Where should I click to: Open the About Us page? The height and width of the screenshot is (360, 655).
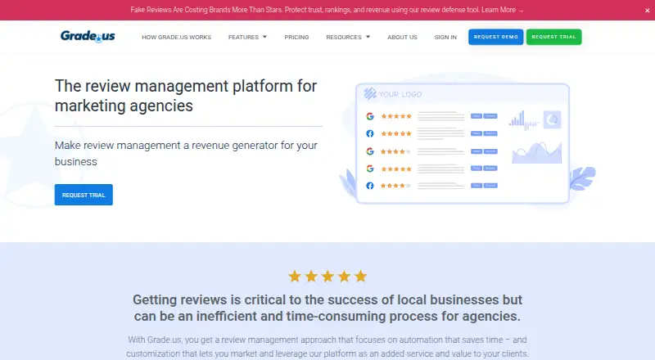[402, 37]
